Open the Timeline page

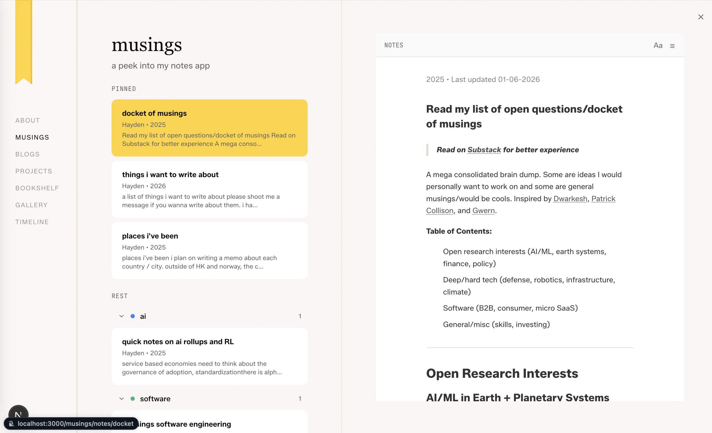[32, 222]
